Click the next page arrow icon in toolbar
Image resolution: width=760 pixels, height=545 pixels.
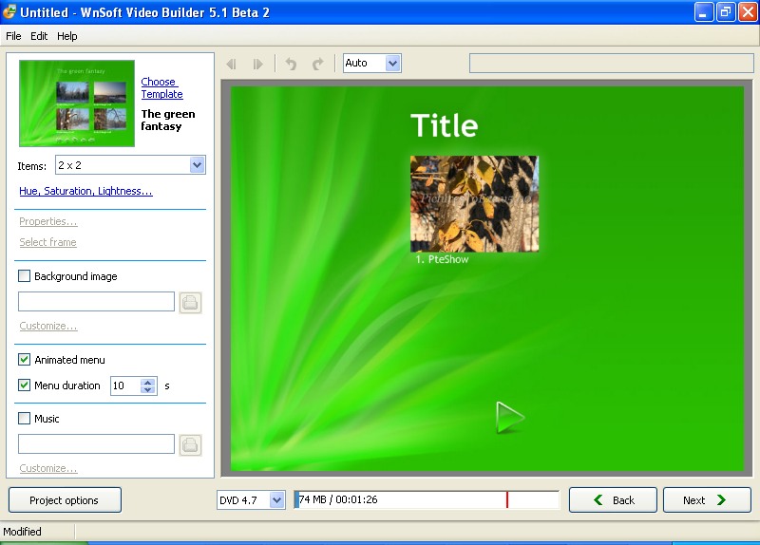(x=257, y=64)
